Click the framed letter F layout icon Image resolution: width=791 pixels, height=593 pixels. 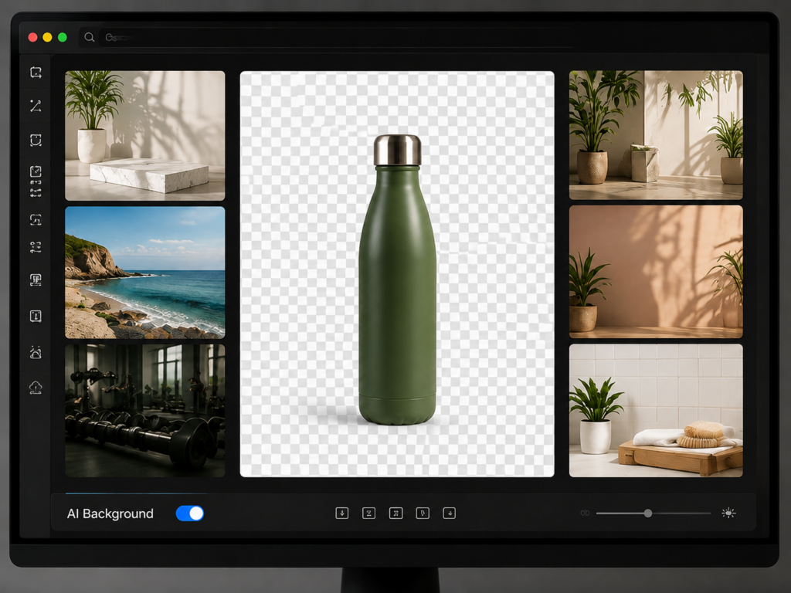tap(36, 280)
